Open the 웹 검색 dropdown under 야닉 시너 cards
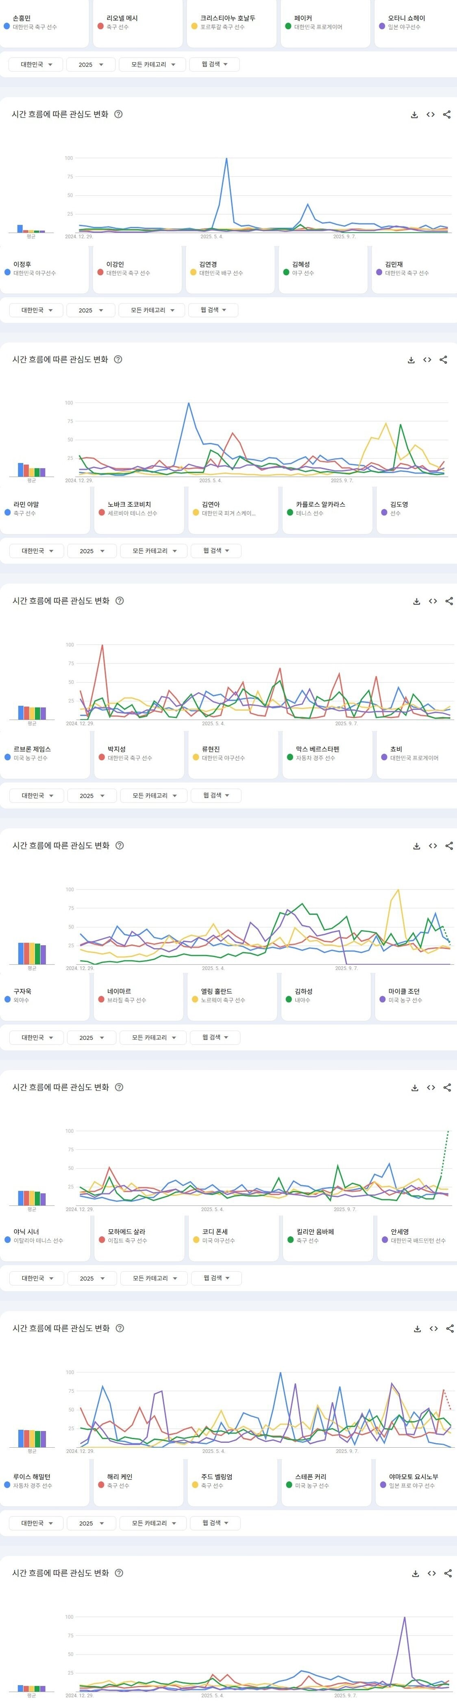The height and width of the screenshot is (1705, 457). tap(216, 1278)
